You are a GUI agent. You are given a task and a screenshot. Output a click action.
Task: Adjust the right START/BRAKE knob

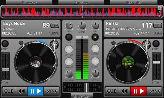95,73
